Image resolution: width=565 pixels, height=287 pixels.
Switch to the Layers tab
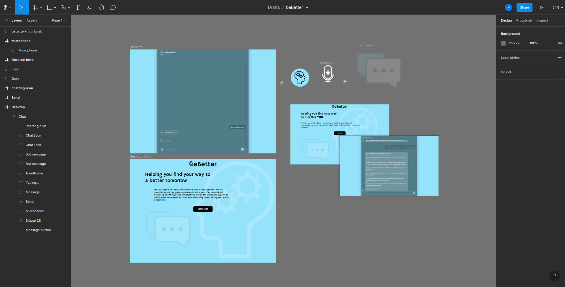click(17, 20)
